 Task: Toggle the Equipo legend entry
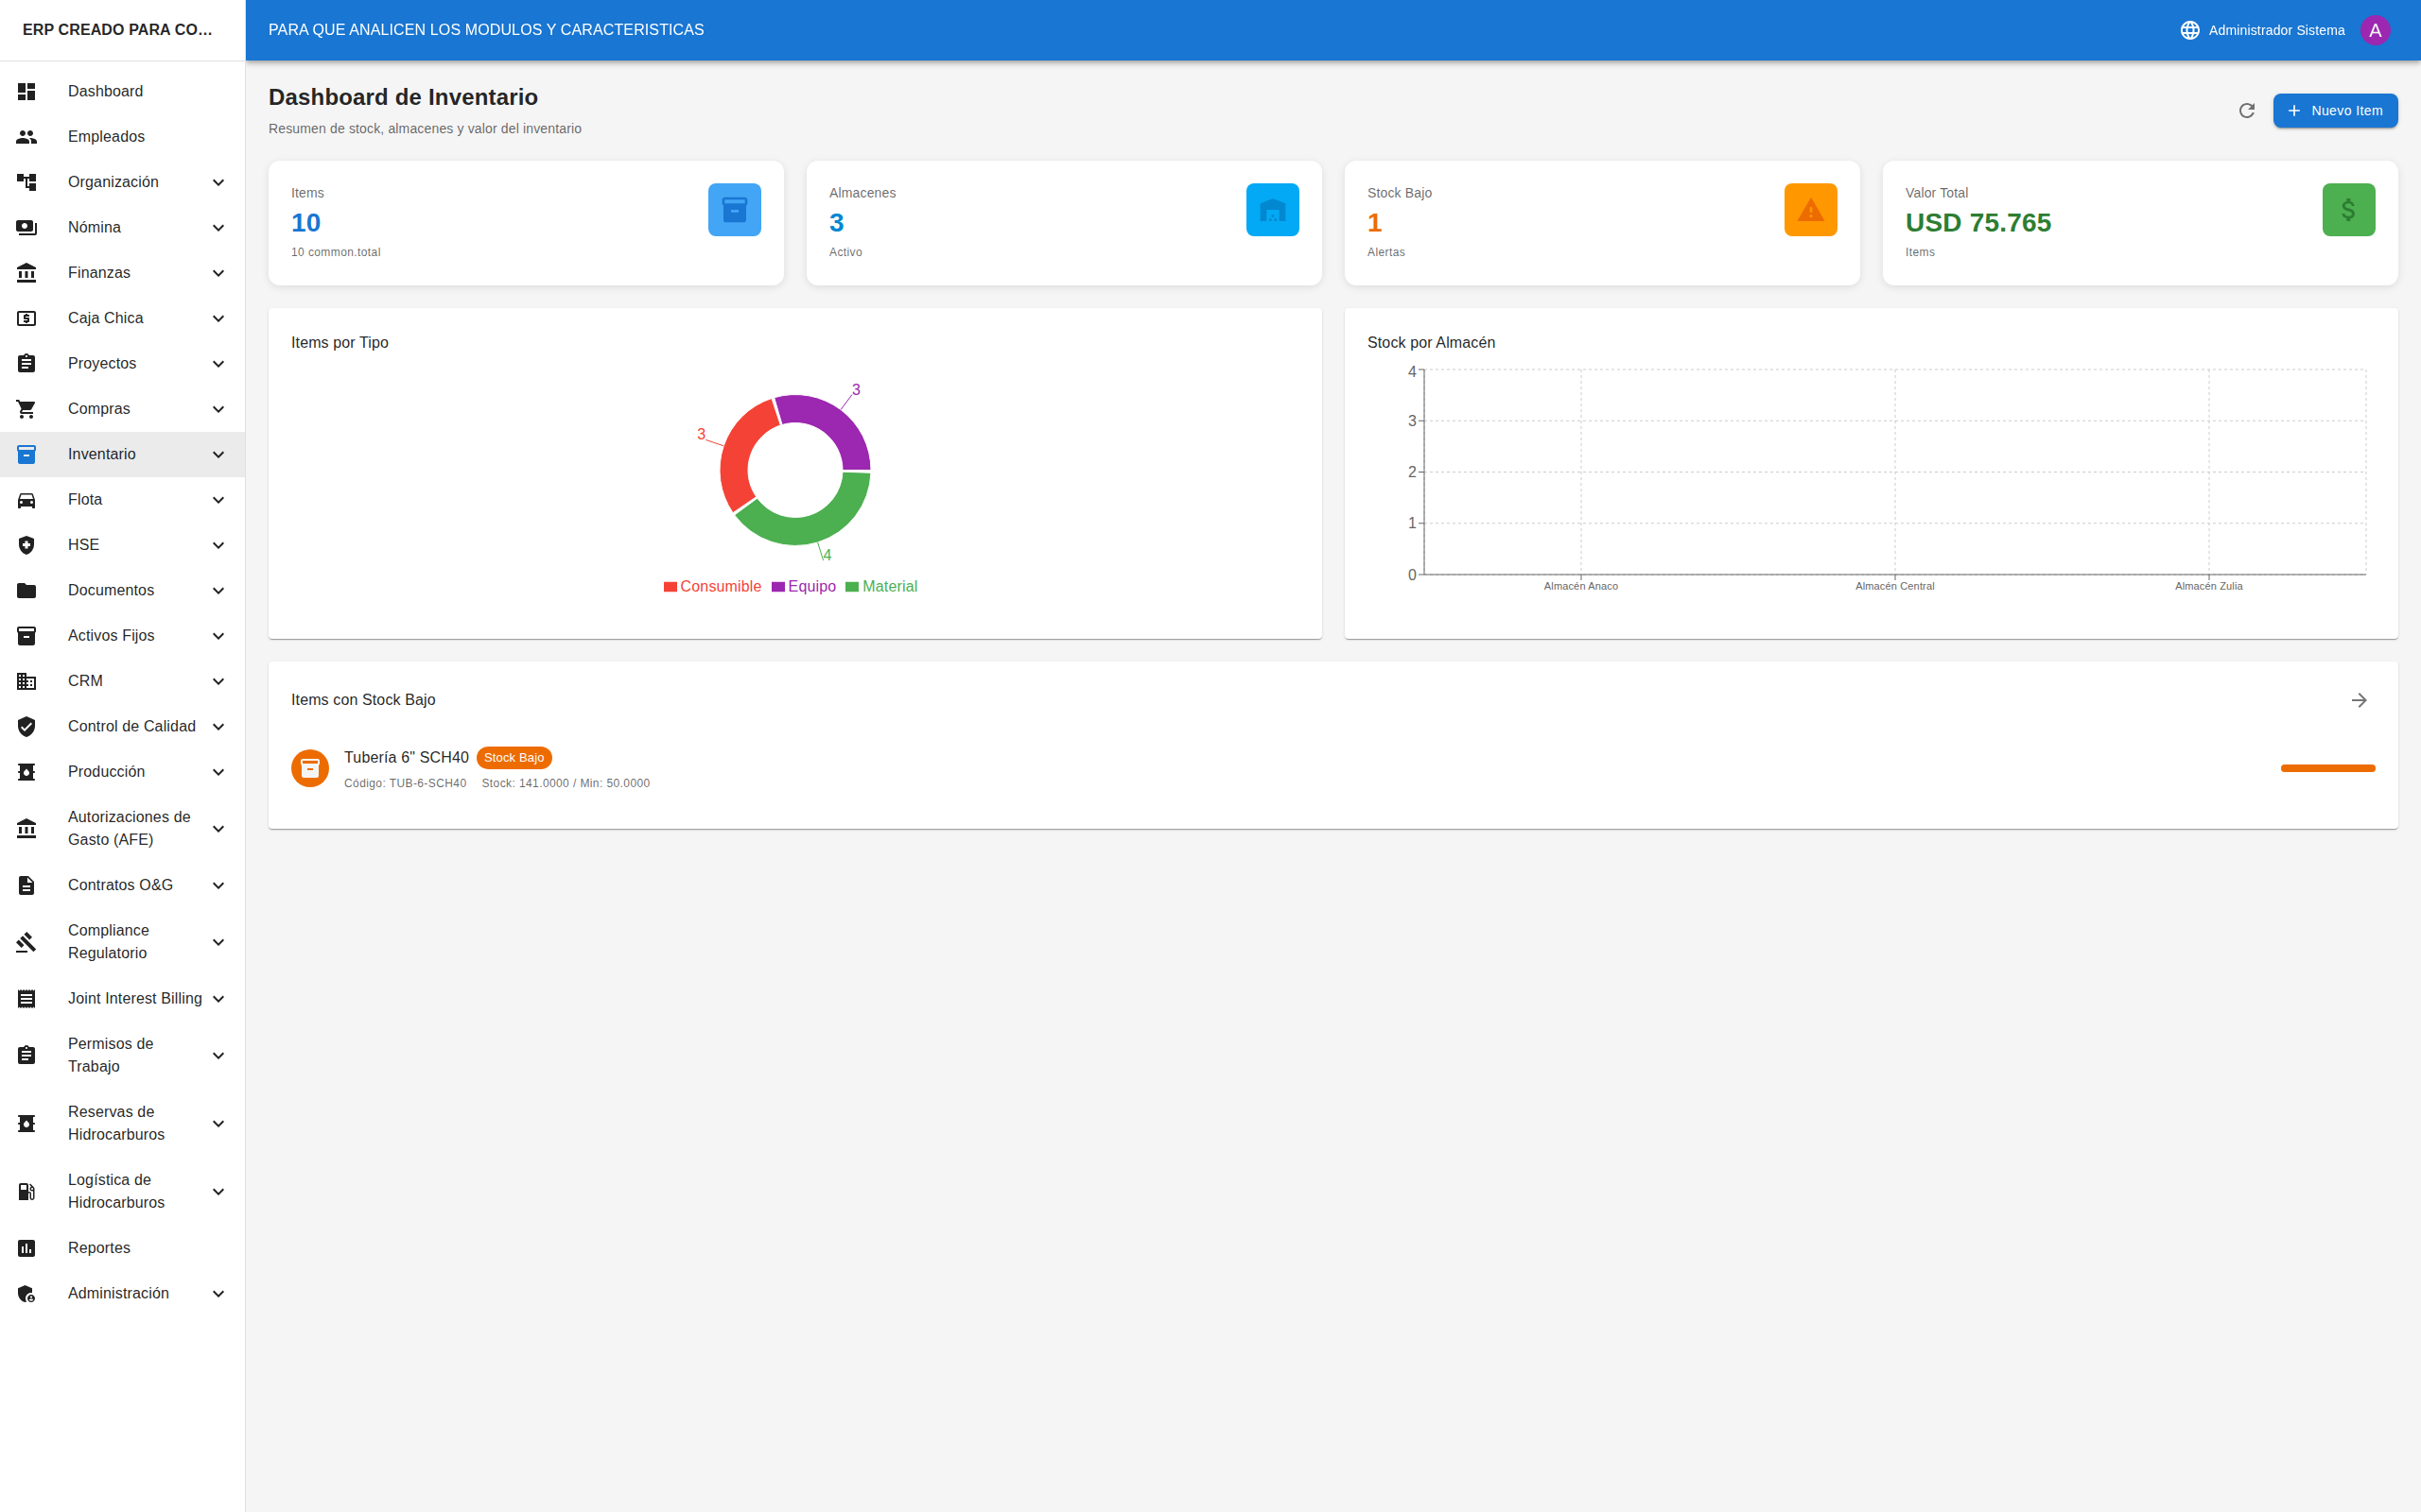[805, 586]
